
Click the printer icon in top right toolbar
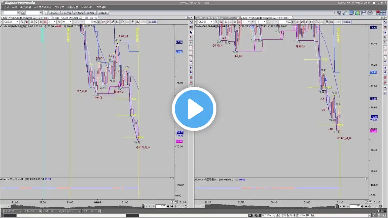click(370, 13)
